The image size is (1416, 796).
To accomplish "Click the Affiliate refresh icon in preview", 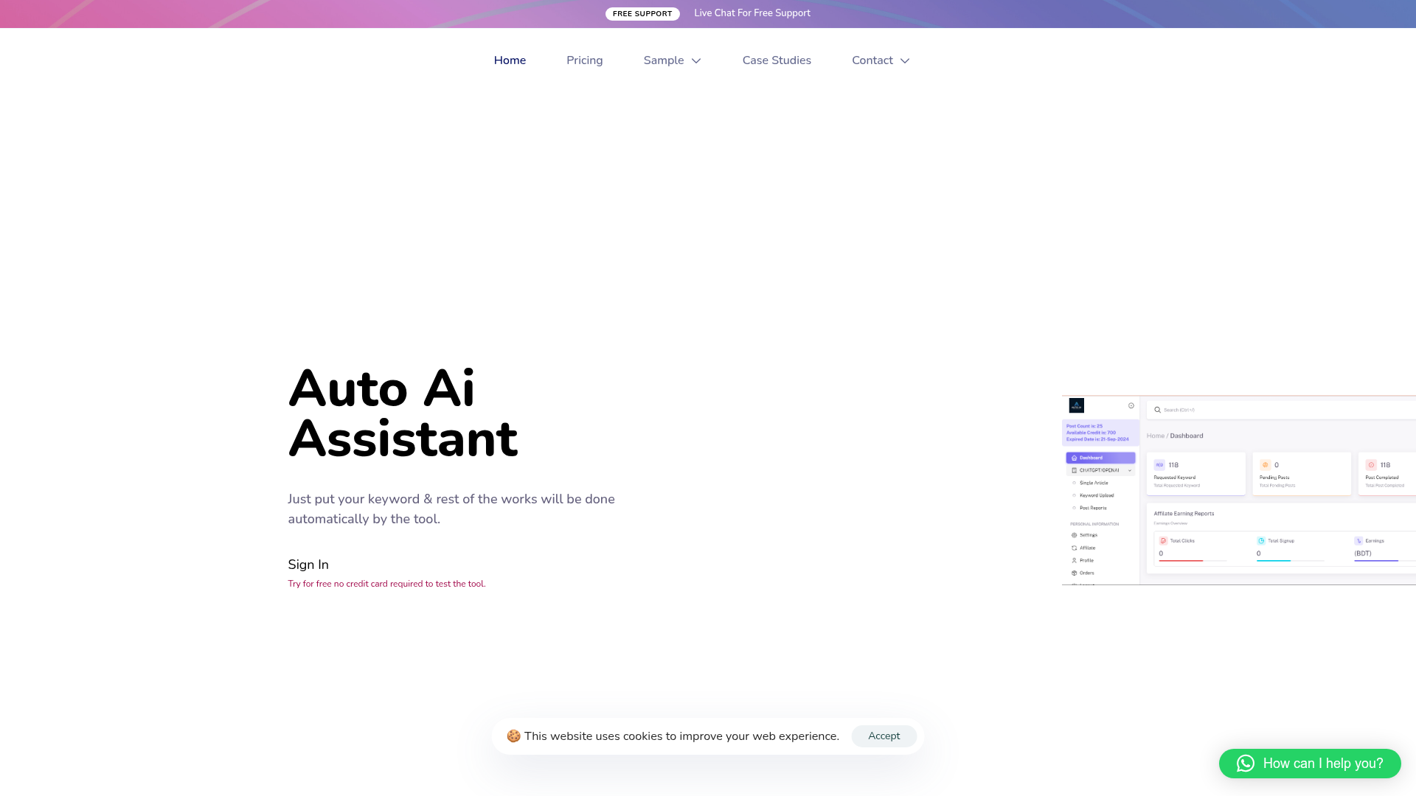I will pyautogui.click(x=1074, y=548).
